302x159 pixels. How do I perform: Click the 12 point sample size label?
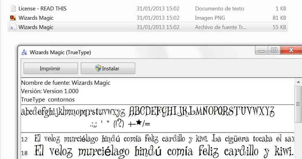[x=24, y=139]
